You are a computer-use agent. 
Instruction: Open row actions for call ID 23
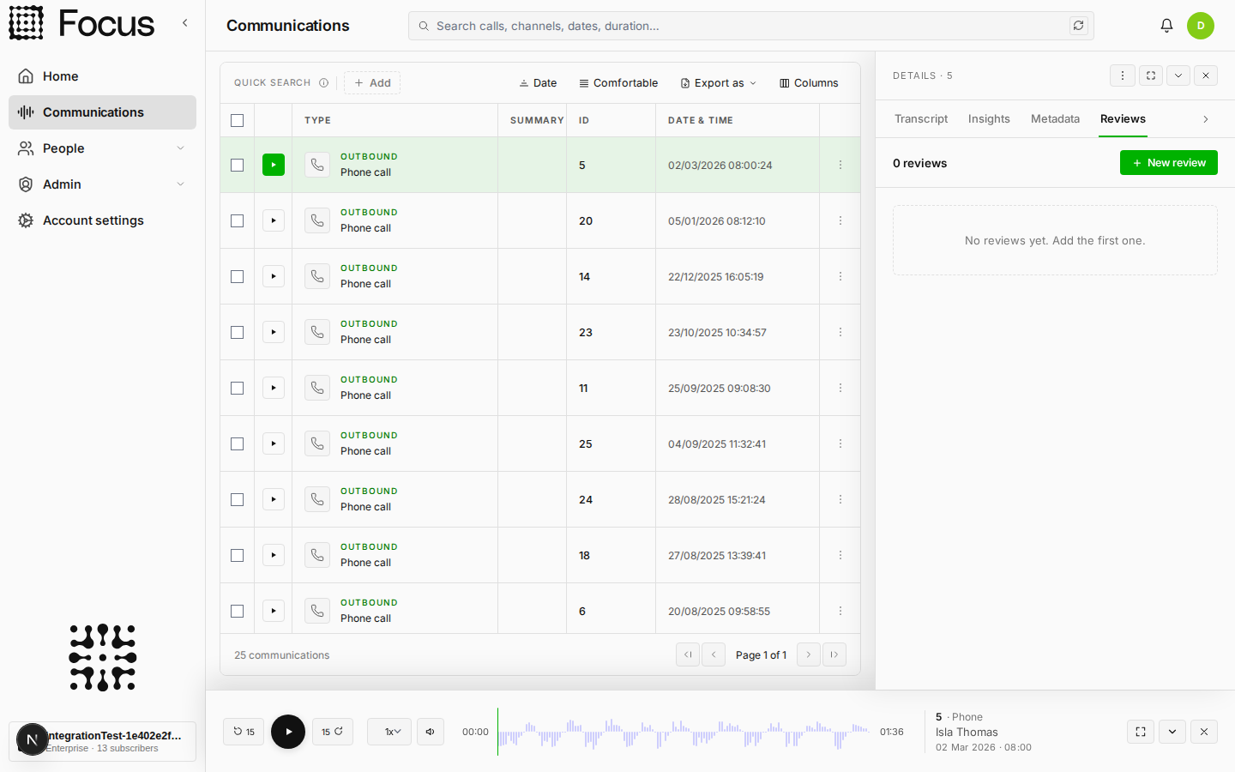tap(840, 332)
